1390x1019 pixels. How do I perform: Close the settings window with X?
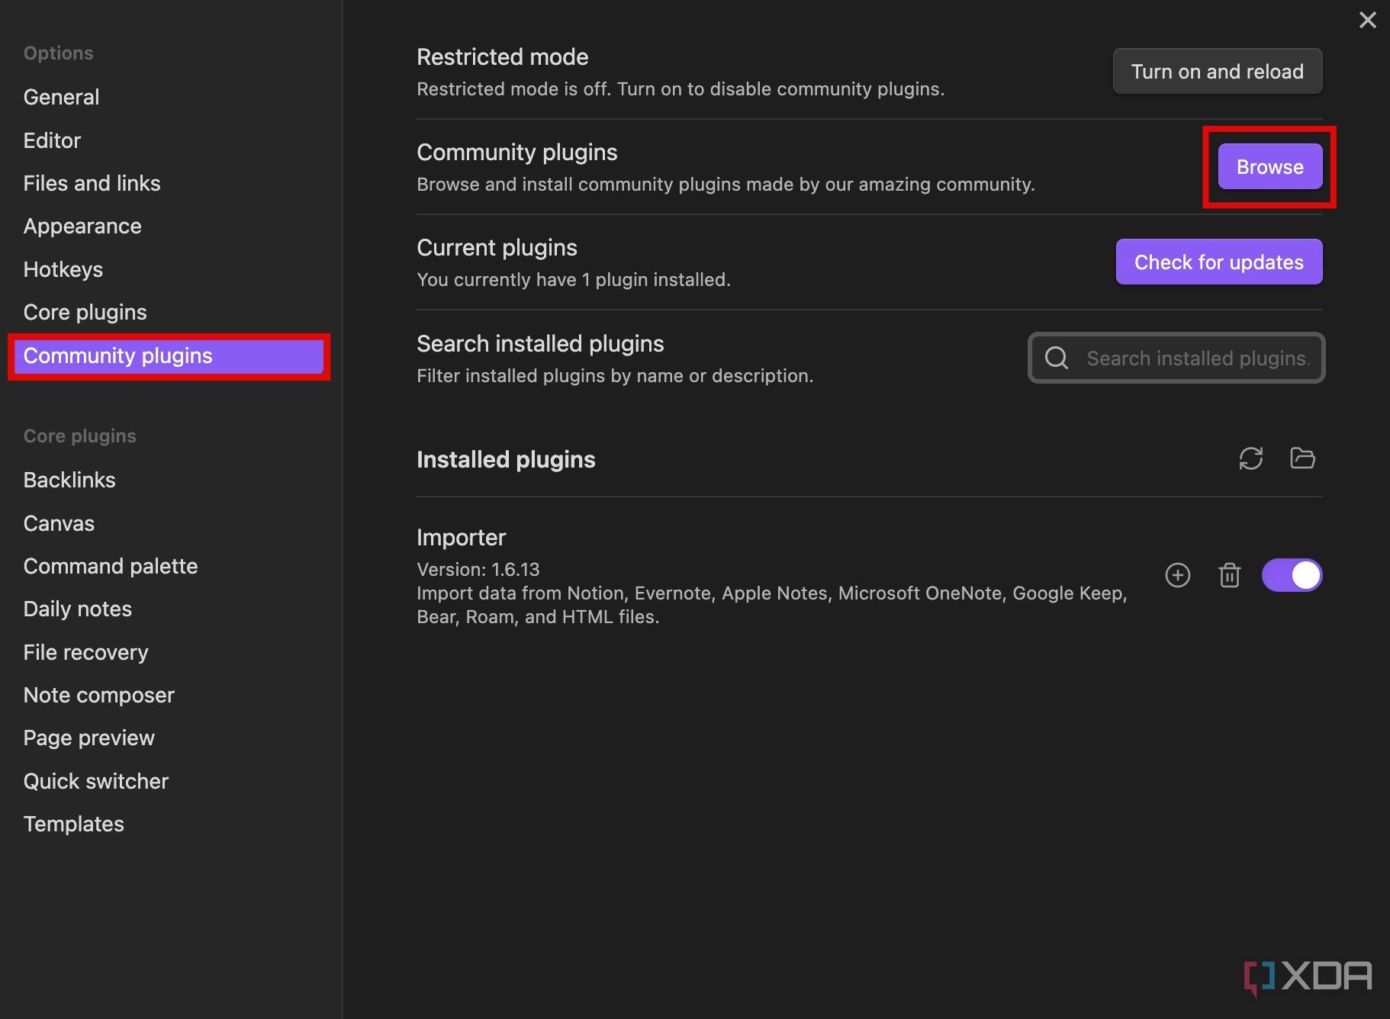1367,20
